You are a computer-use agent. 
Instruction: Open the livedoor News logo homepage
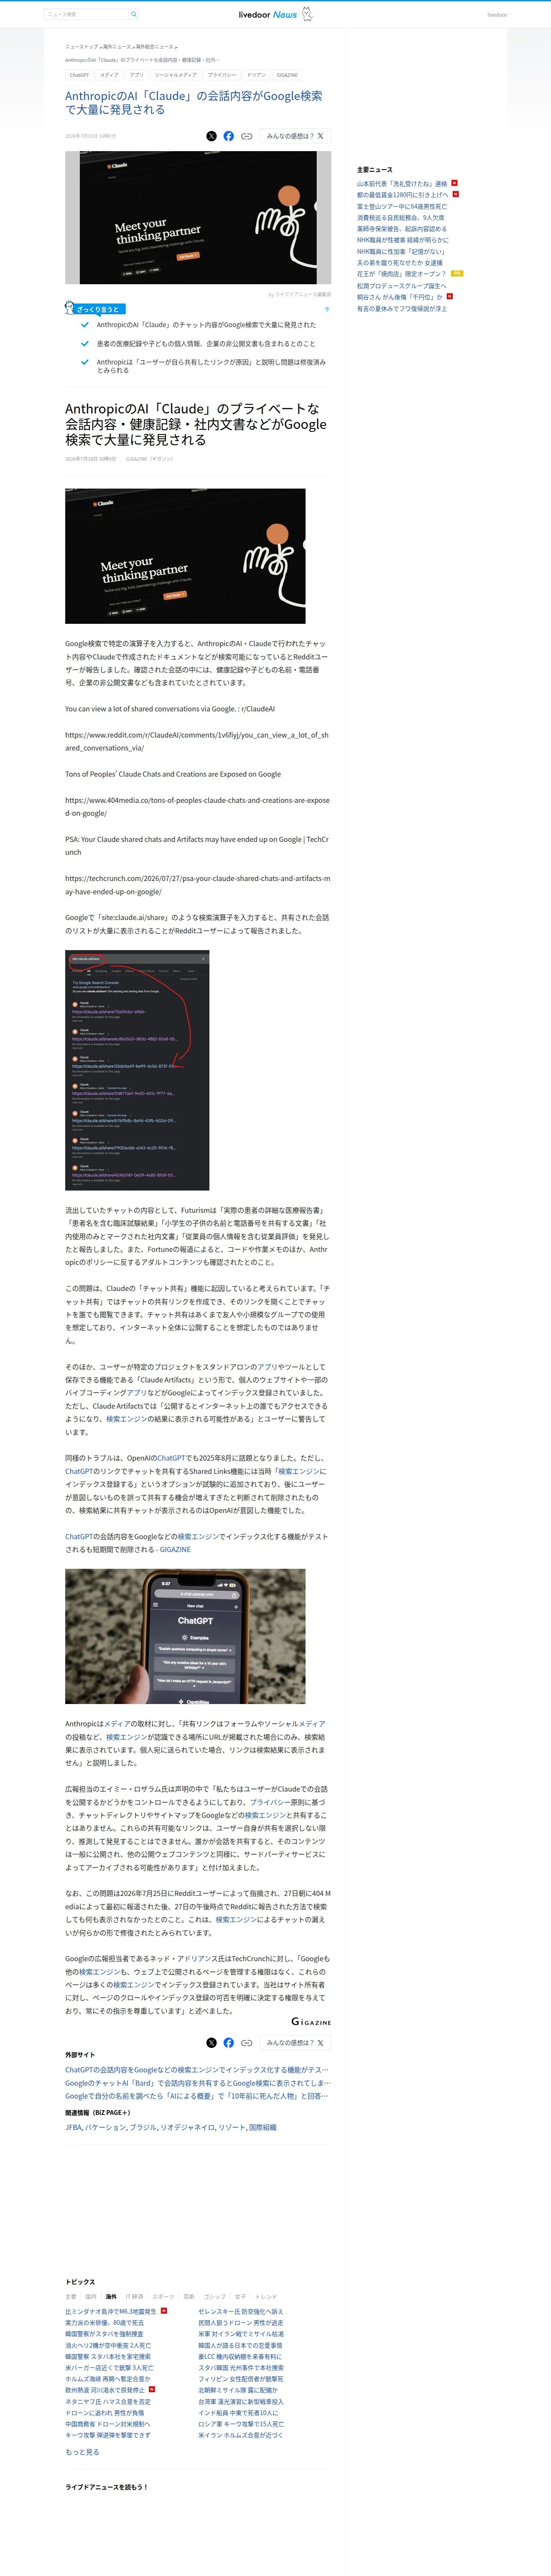[x=275, y=14]
